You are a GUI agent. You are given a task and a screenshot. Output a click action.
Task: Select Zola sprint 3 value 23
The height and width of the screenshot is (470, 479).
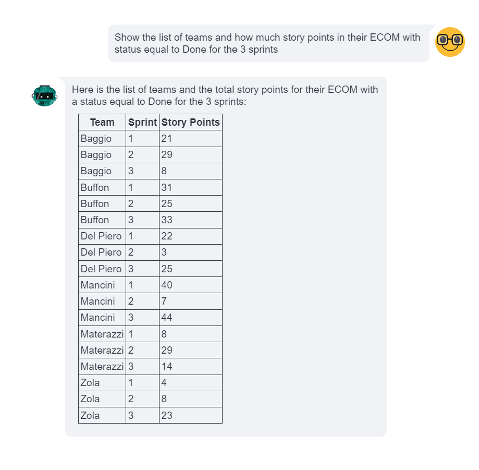point(167,416)
